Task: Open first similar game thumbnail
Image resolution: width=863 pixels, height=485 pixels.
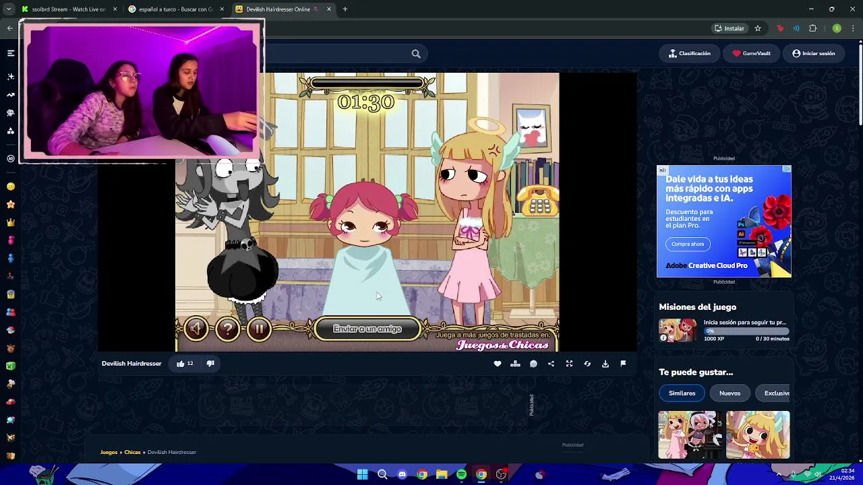Action: pos(690,435)
